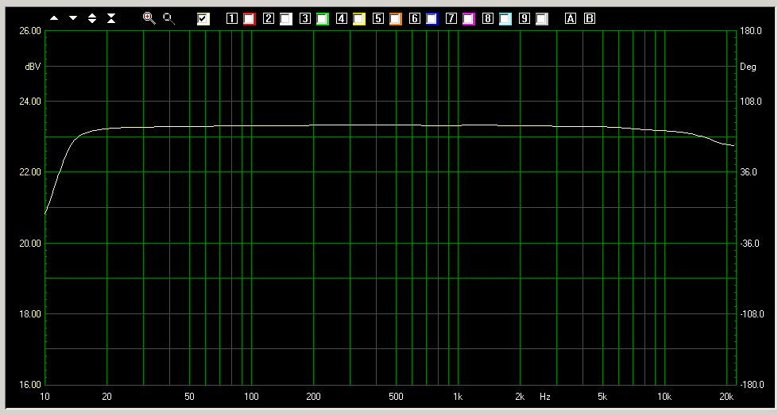Toggle the blue memory 6 checkbox
The height and width of the screenshot is (415, 778).
click(x=432, y=19)
